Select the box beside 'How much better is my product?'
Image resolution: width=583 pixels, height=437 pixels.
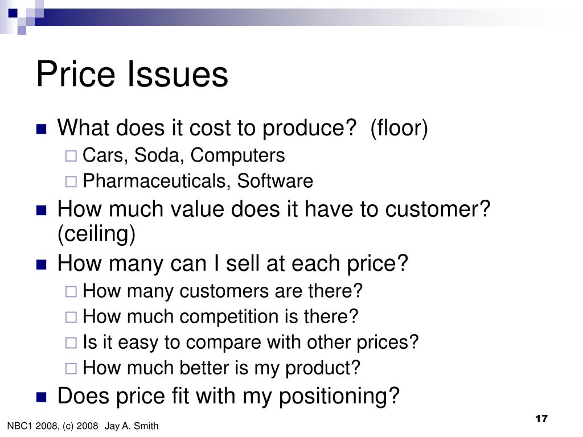(71, 369)
